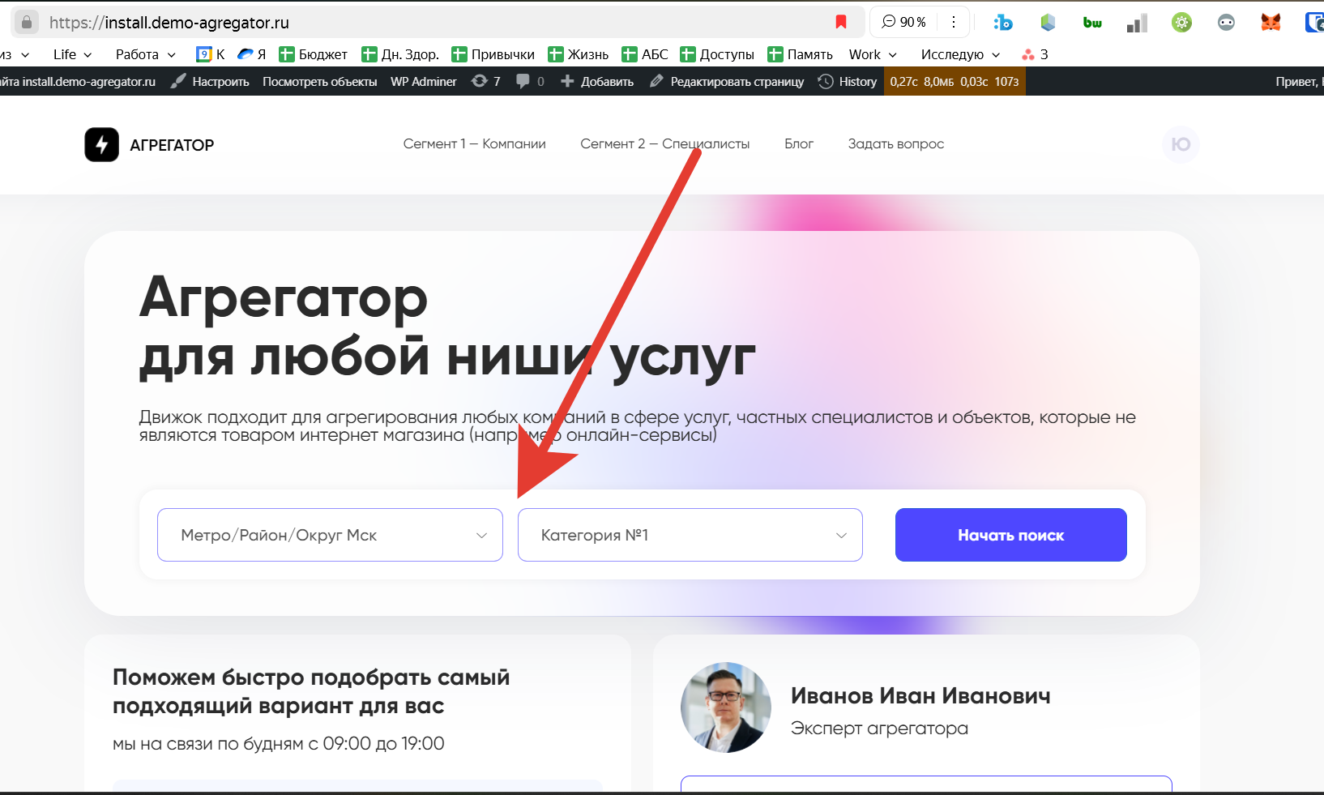Viewport: 1324px width, 795px height.
Task: Click the black lightning bolt Агрегатор logo
Action: tap(102, 145)
